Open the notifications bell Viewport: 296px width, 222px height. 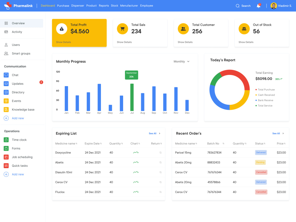[x=258, y=6]
